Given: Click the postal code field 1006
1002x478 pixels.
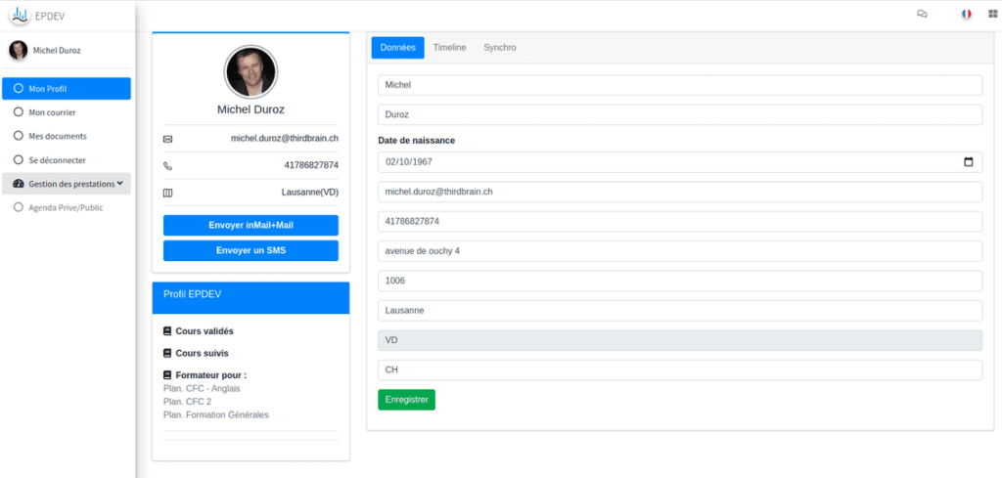Looking at the screenshot, I should point(680,281).
